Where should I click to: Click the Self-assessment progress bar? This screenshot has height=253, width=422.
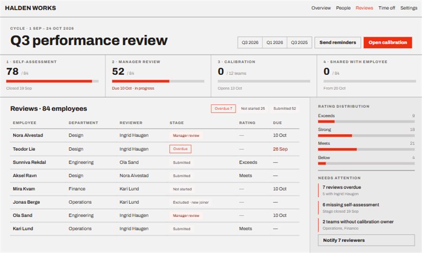pyautogui.click(x=53, y=81)
